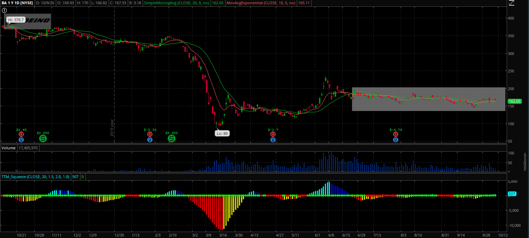Click the 9/28 date on time axis
Image resolution: width=529 pixels, height=238 pixels.
tap(486, 235)
